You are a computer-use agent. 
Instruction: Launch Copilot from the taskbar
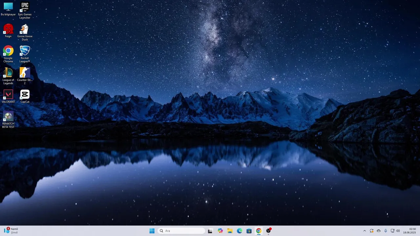[220, 231]
